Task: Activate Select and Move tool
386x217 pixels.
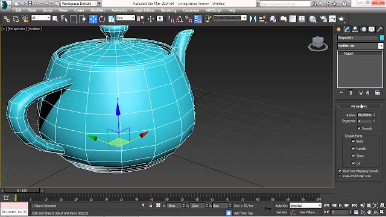Action: click(93, 19)
